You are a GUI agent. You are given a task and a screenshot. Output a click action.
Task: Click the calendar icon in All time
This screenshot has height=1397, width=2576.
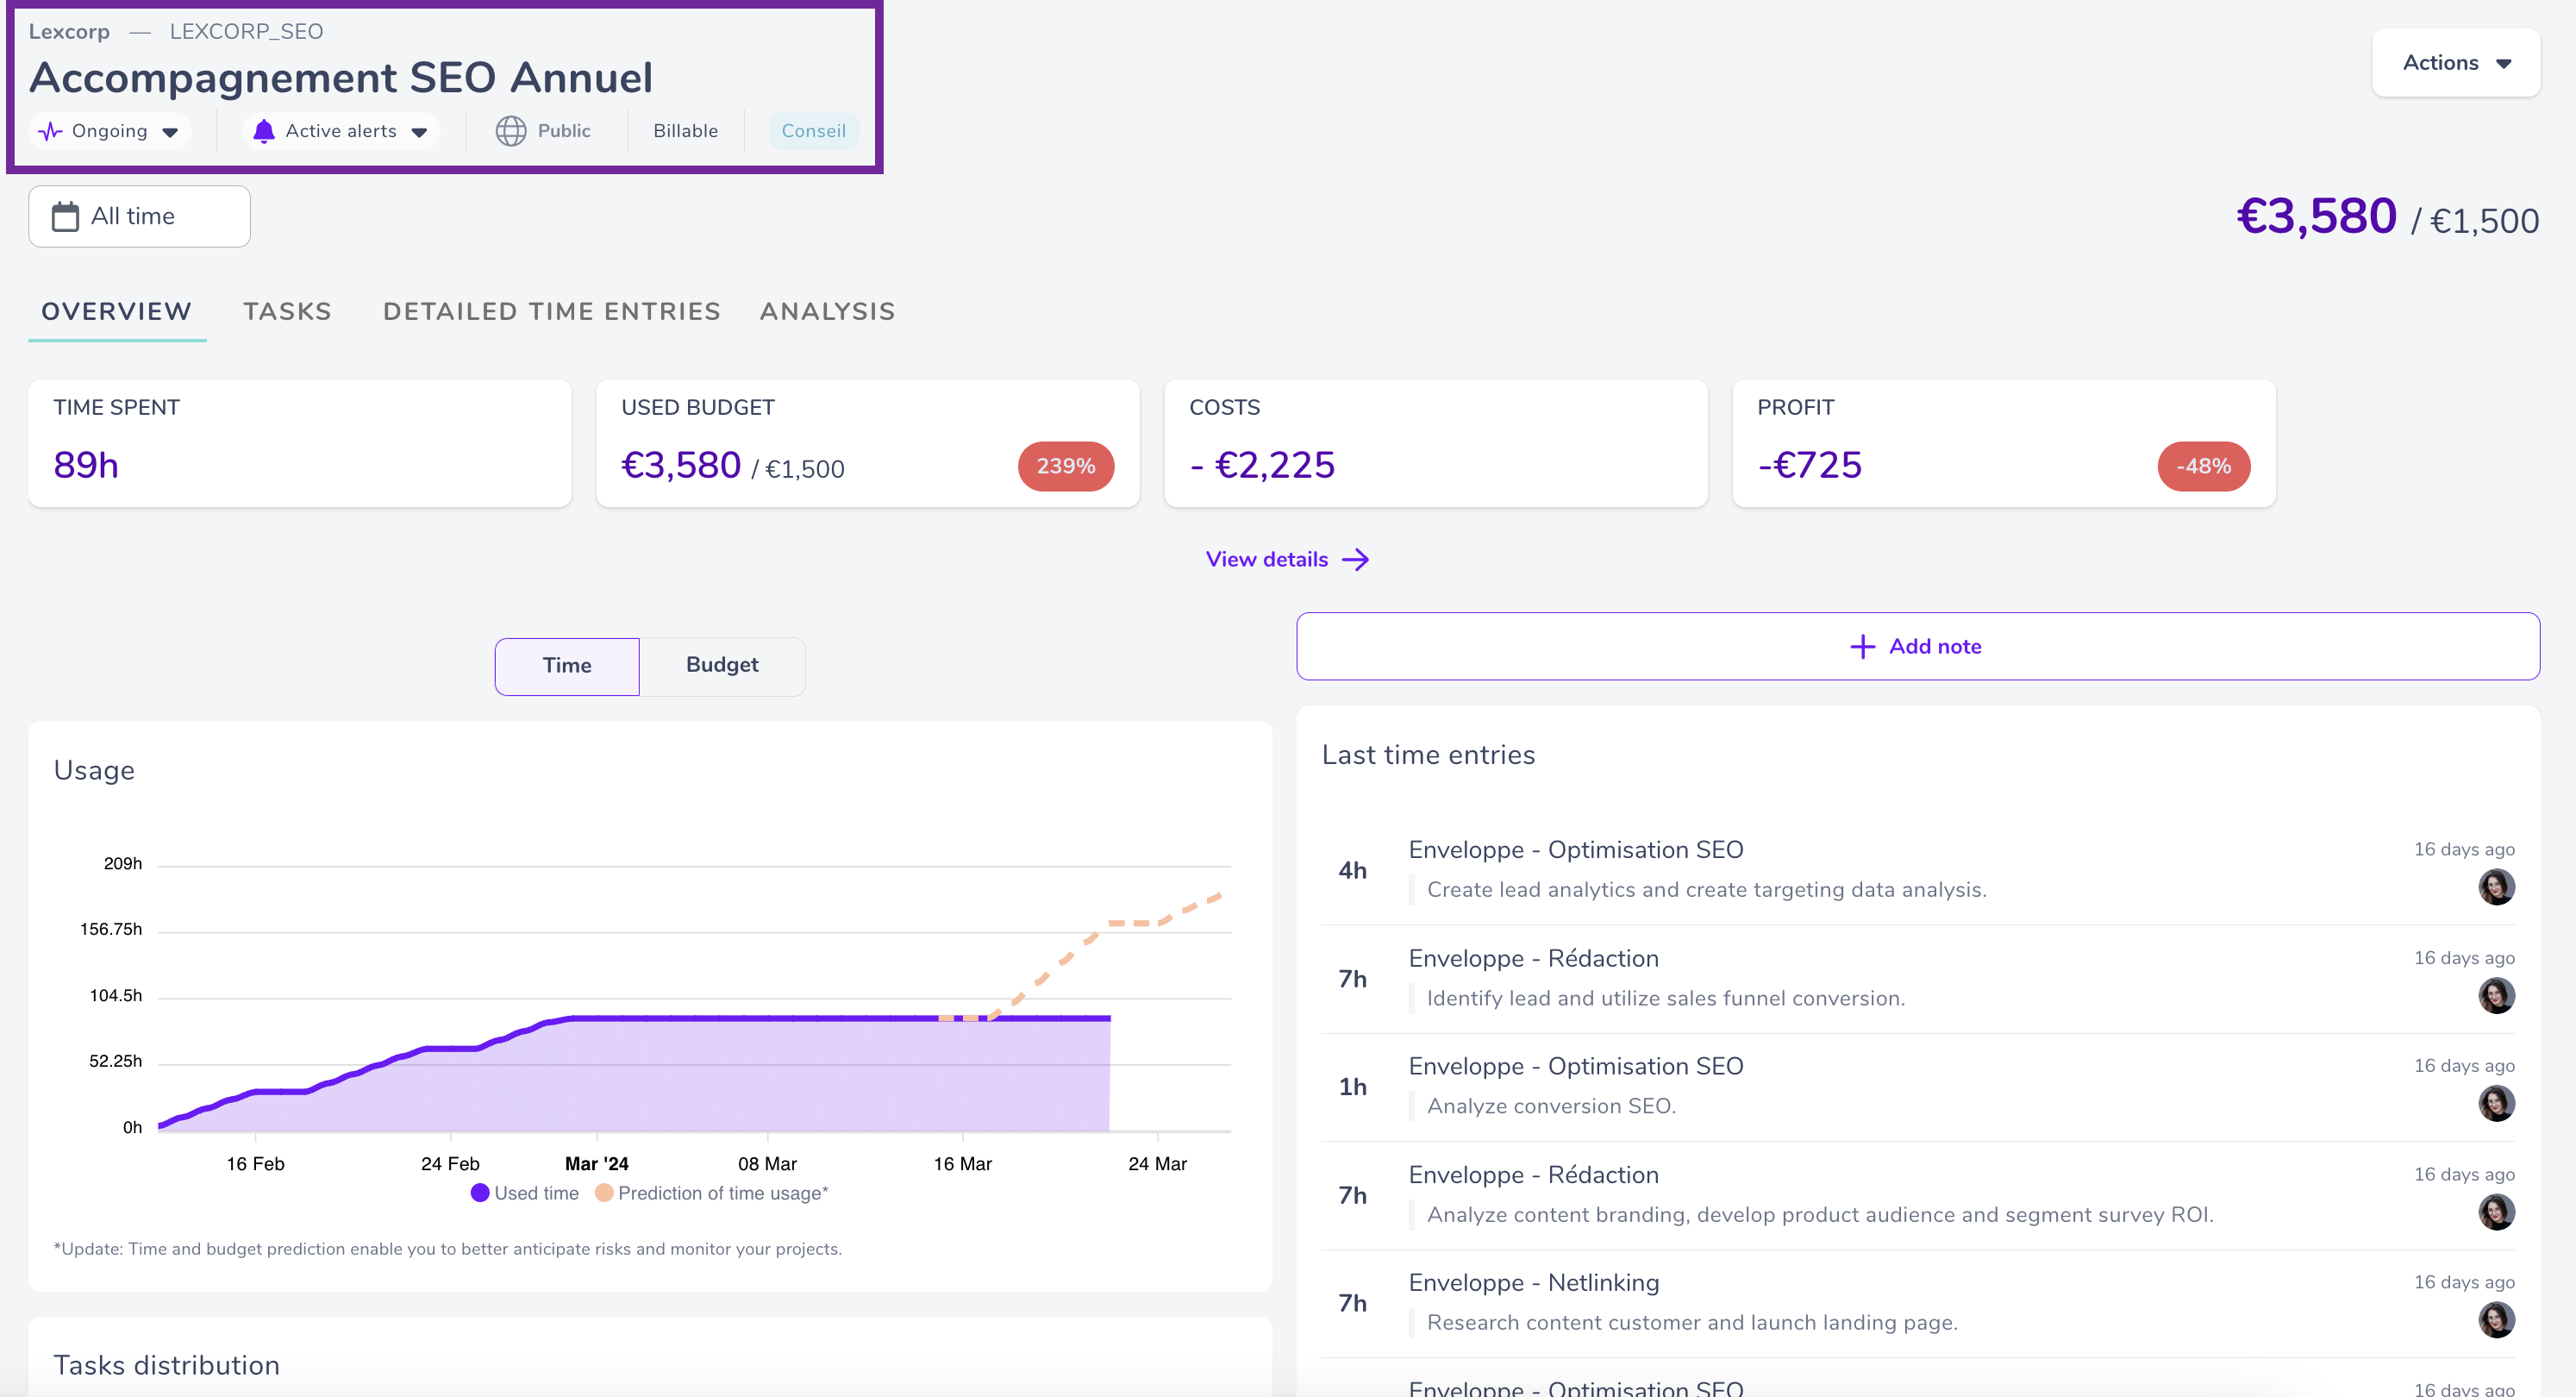click(65, 216)
